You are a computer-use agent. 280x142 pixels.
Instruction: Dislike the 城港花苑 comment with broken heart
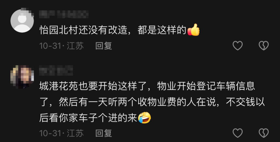click(264, 133)
